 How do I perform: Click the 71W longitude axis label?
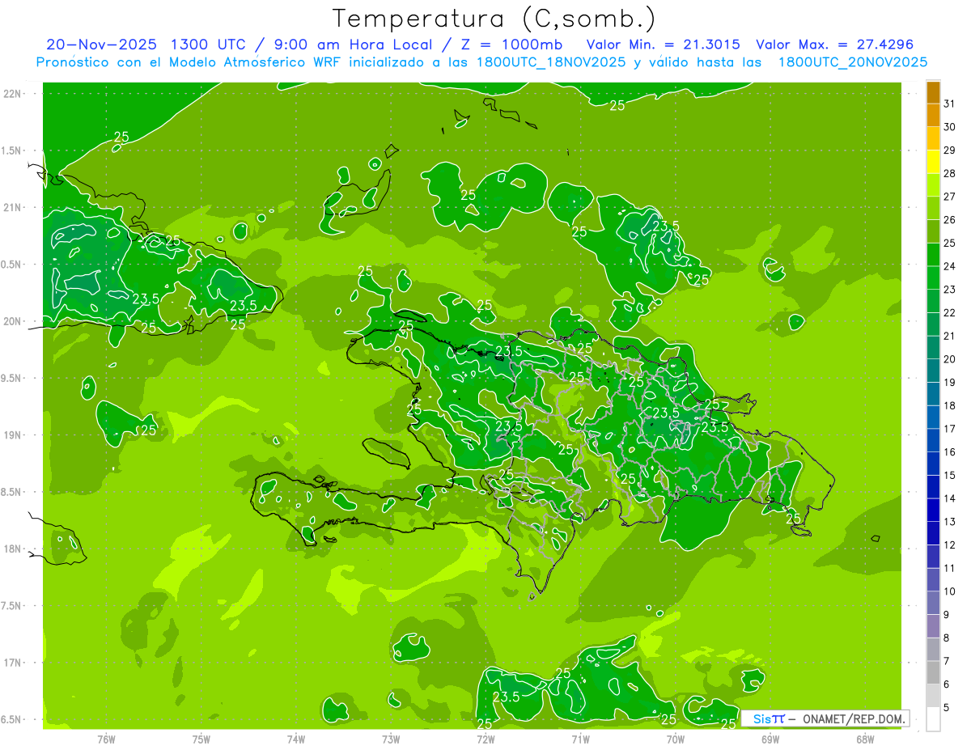pos(580,739)
